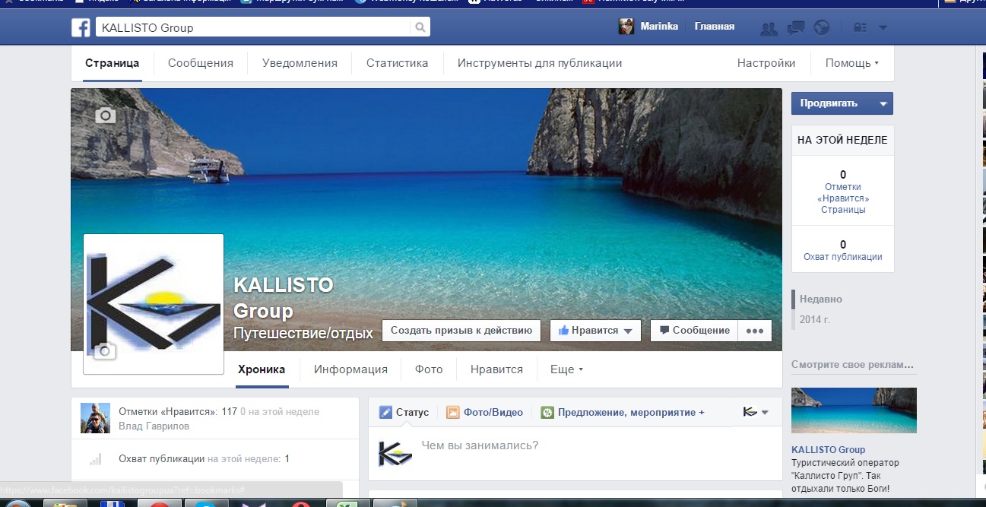
Task: Select the Хроника tab
Action: click(x=262, y=369)
